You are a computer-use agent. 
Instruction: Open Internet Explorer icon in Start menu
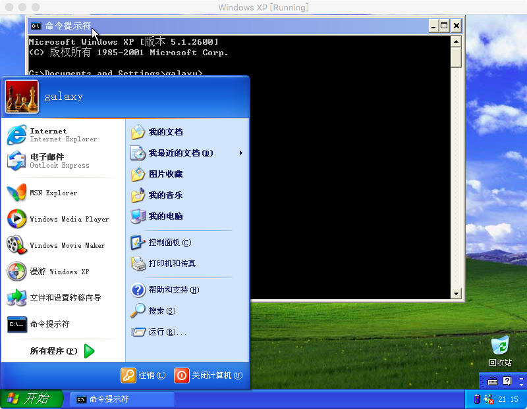tap(16, 135)
